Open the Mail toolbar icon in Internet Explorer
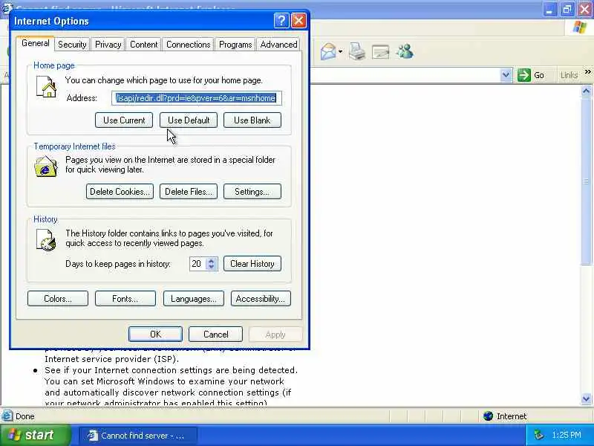This screenshot has height=446, width=594. [327, 51]
